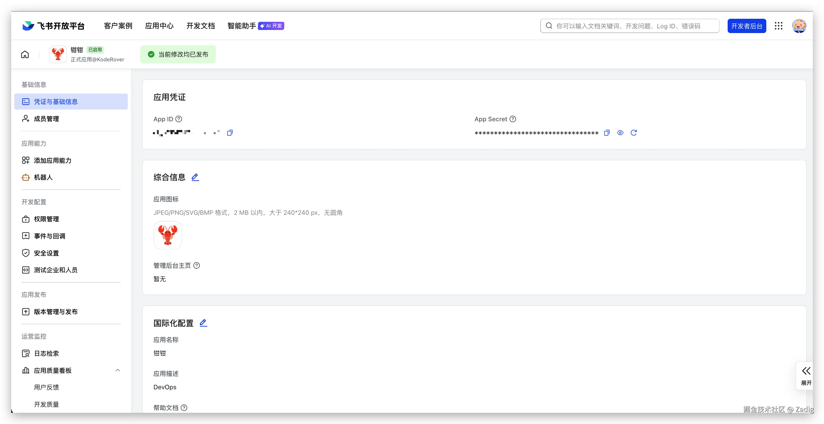Reveal the App Secret with the eye icon
824x424 pixels.
point(620,133)
